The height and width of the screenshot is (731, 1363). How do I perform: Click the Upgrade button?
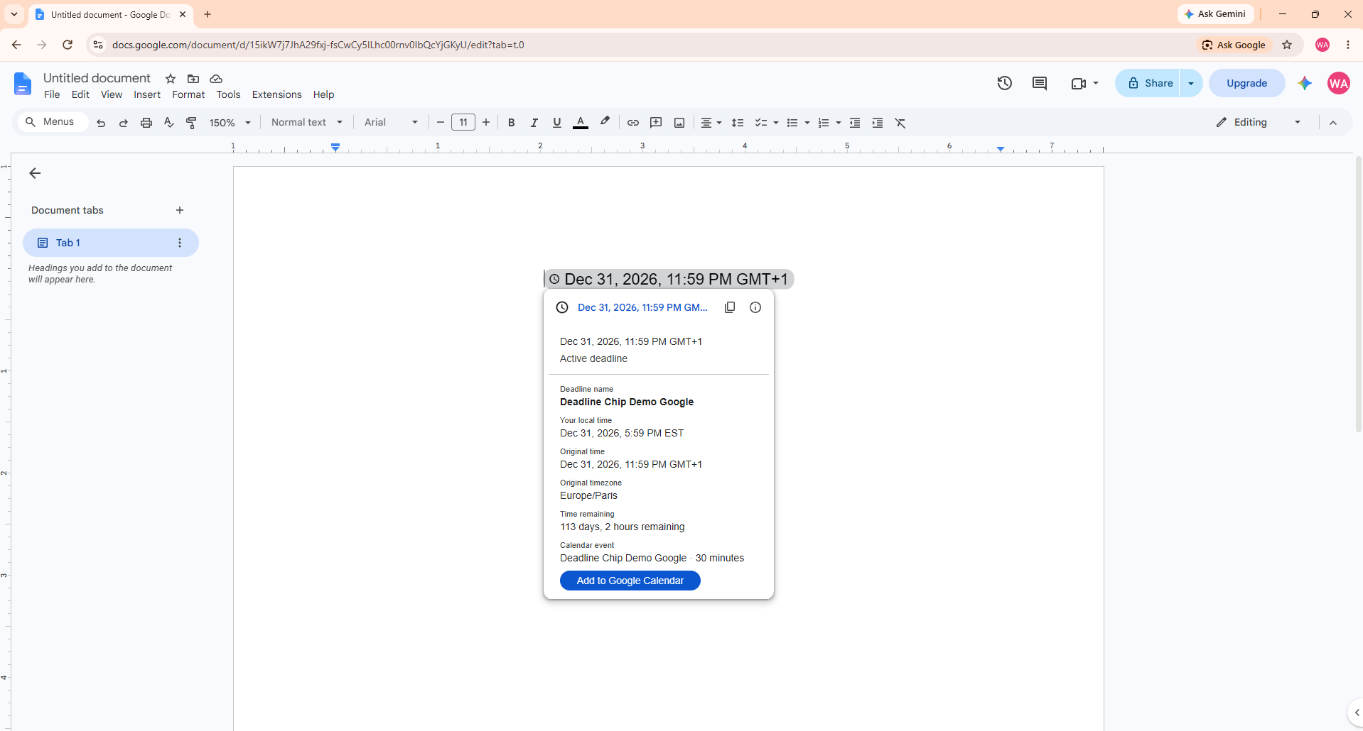tap(1246, 83)
